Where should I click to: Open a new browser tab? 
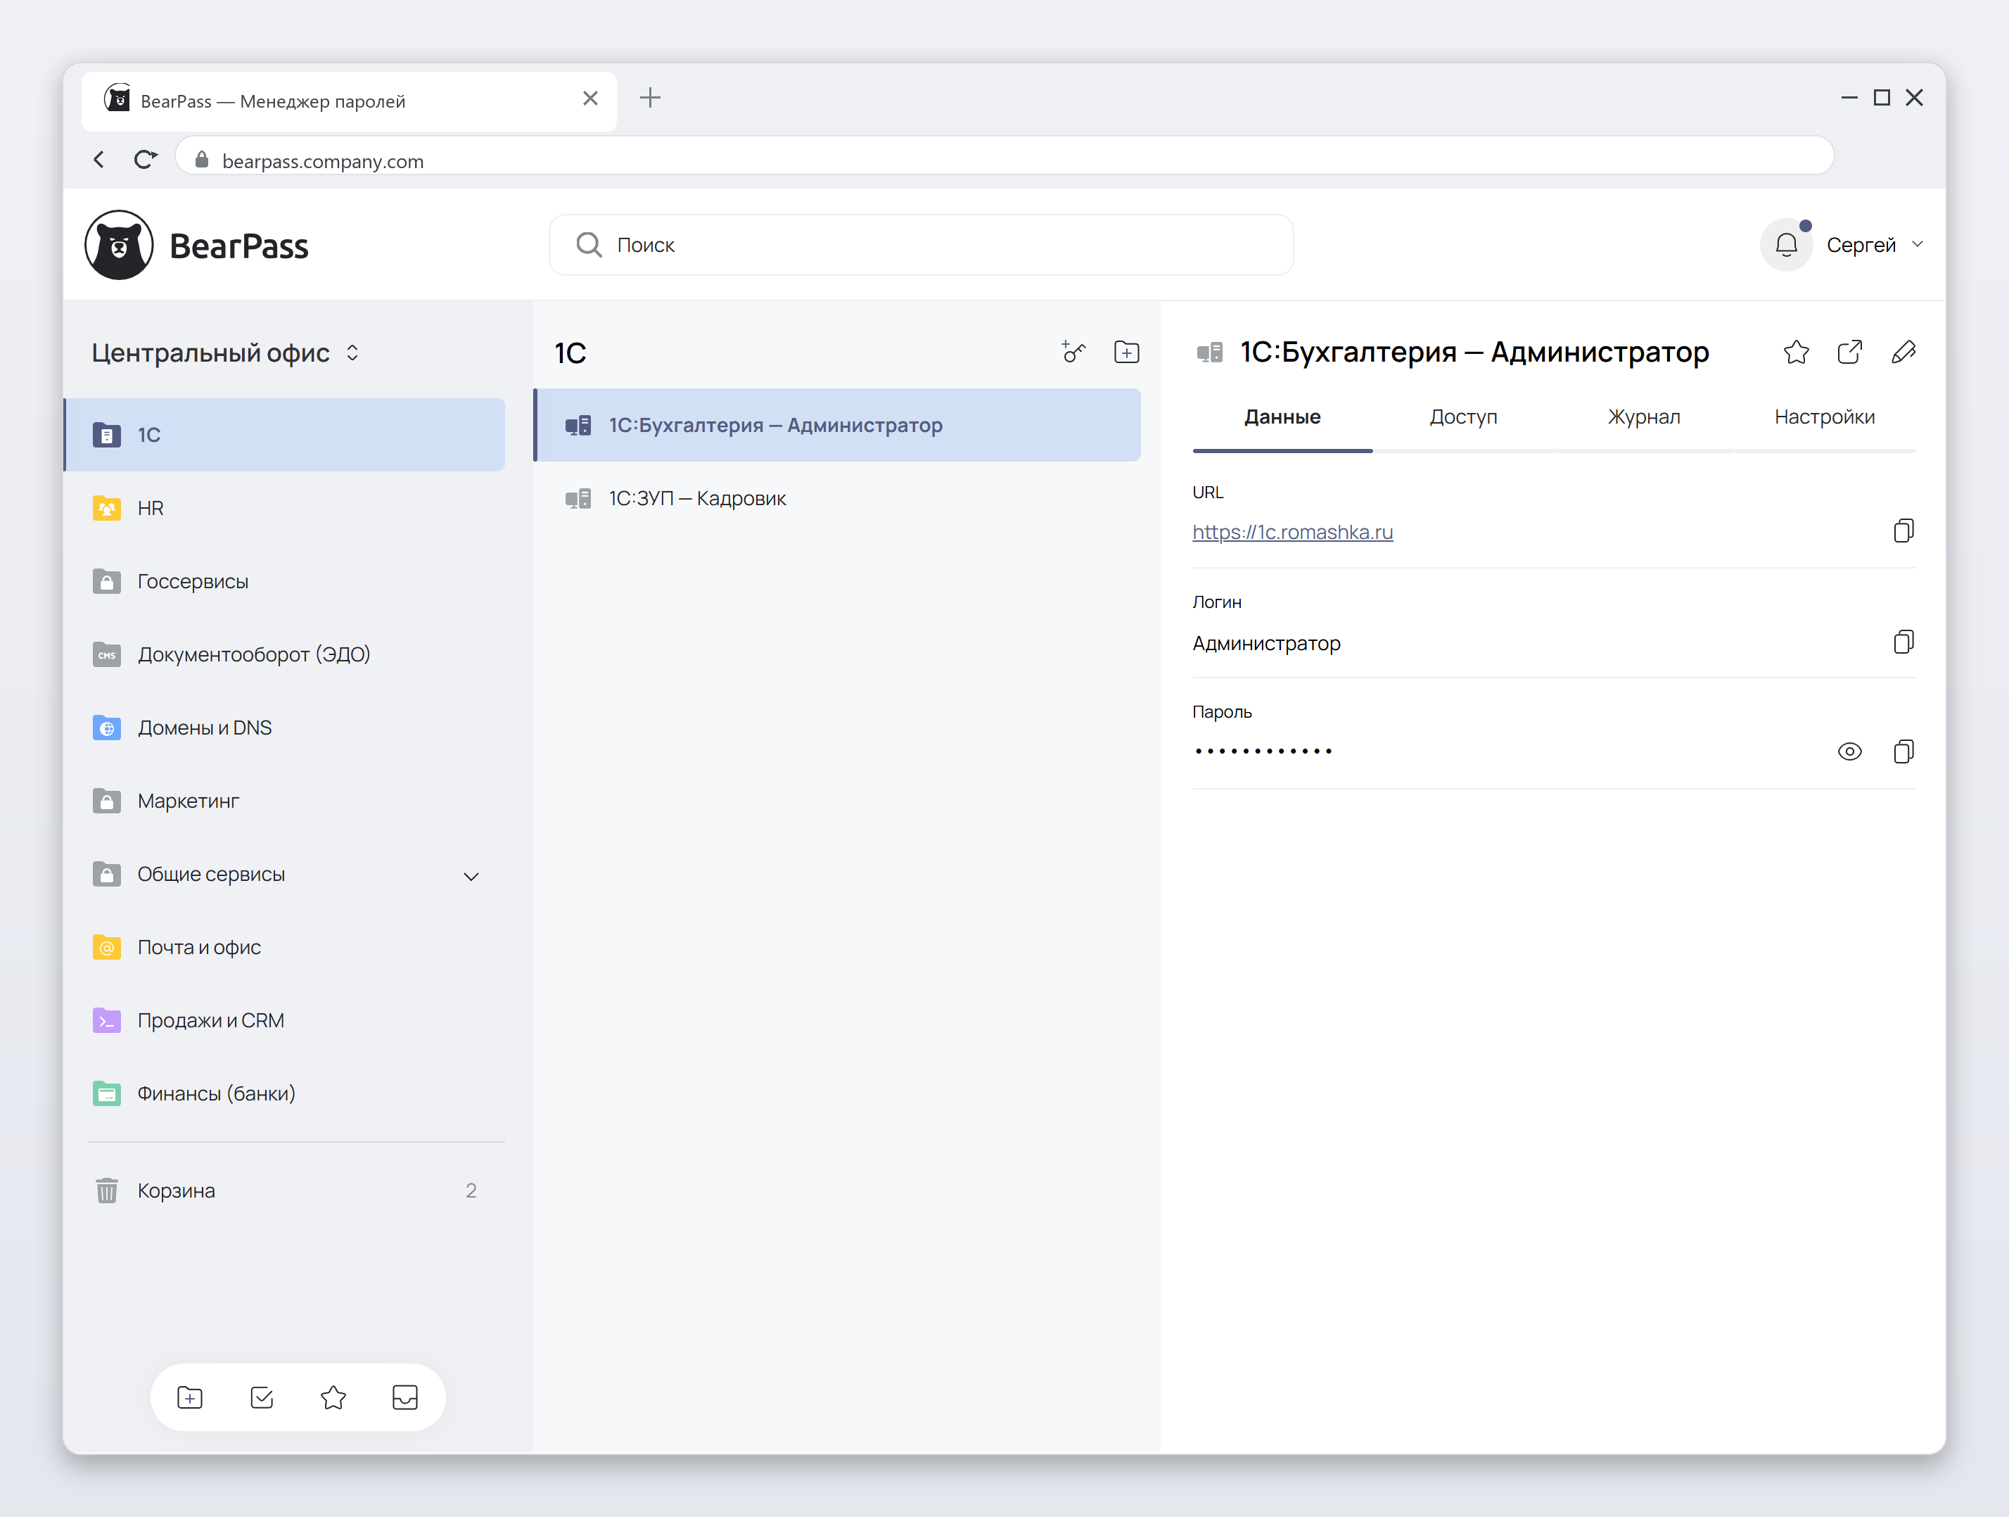pos(650,98)
